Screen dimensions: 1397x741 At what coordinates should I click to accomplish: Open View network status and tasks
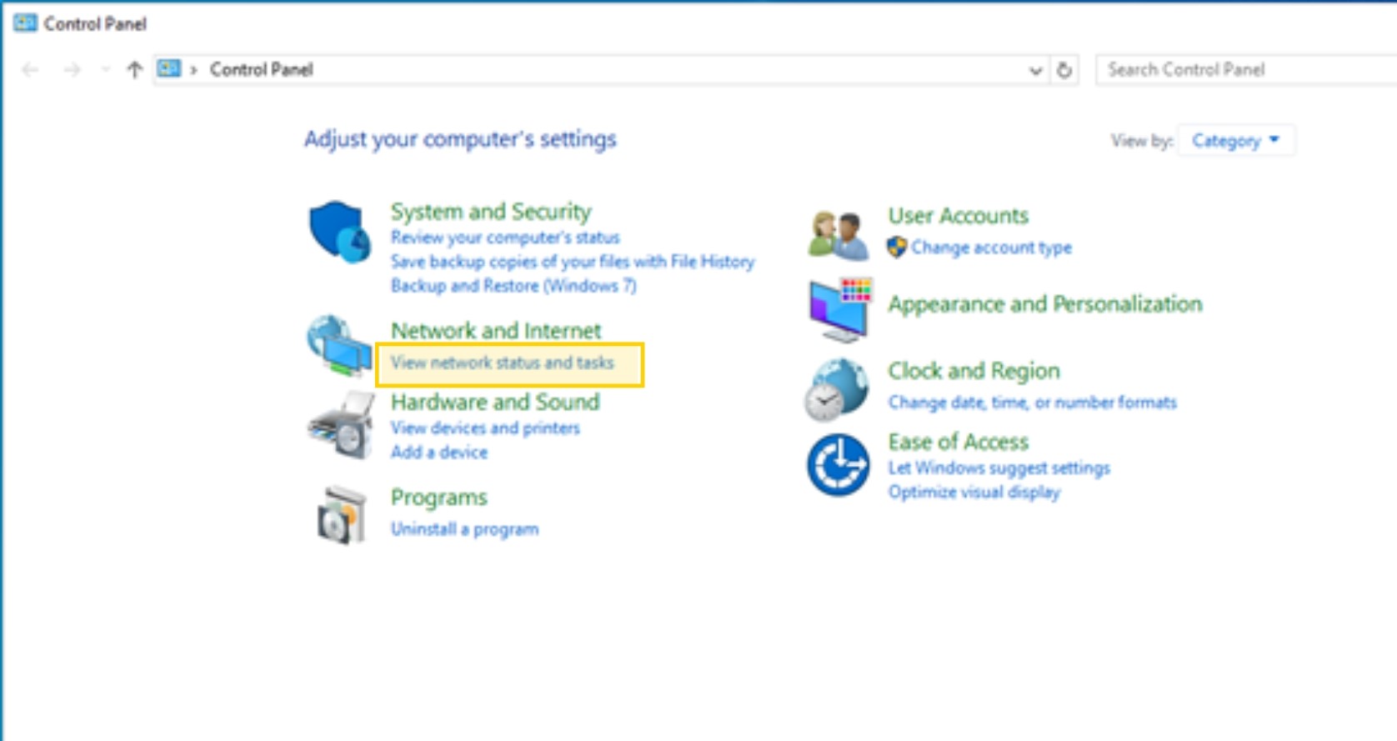(502, 363)
